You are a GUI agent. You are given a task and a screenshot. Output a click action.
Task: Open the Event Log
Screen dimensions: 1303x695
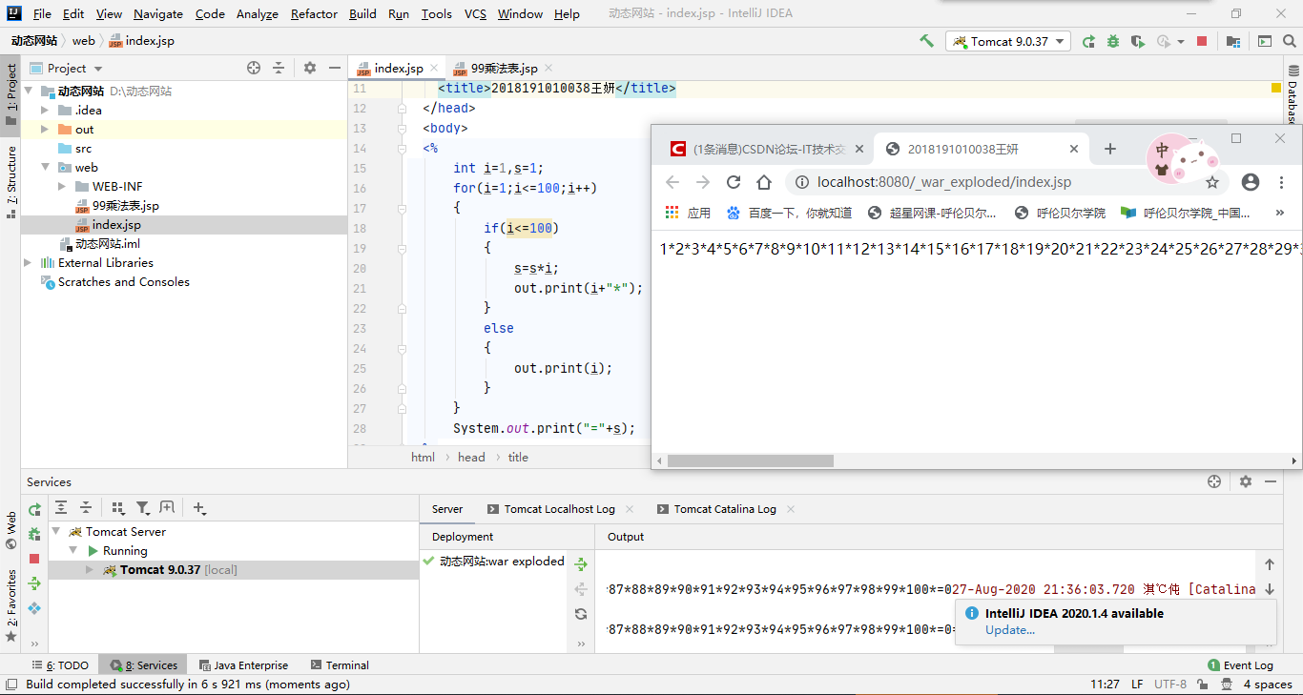(1240, 664)
